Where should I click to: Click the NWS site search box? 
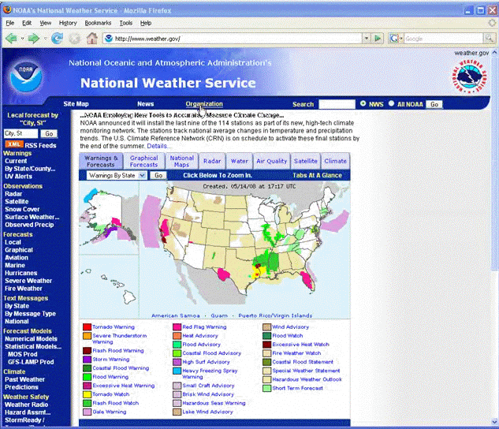[337, 104]
